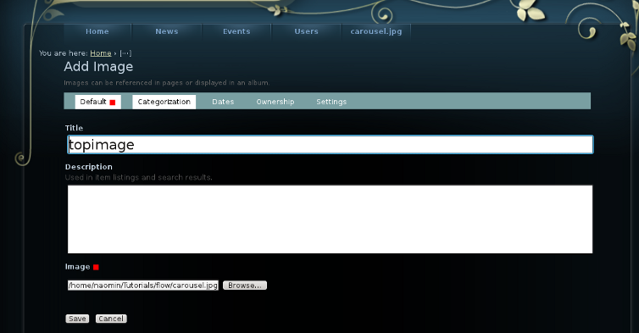
Task: Switch to the Categorization form tab
Action: pyautogui.click(x=164, y=102)
